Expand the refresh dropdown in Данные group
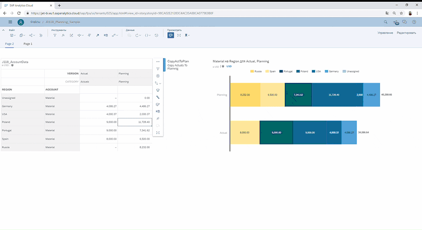422x230 pixels. pos(138,35)
